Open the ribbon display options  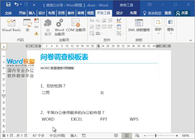pyautogui.click(x=150, y=5)
